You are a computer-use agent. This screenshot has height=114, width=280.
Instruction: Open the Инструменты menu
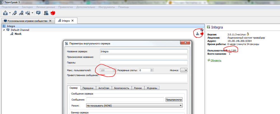tap(107, 7)
